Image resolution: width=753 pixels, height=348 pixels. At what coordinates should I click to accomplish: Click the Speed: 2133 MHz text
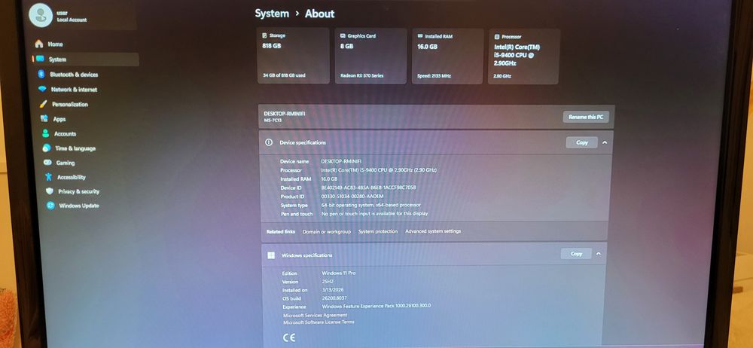click(434, 76)
